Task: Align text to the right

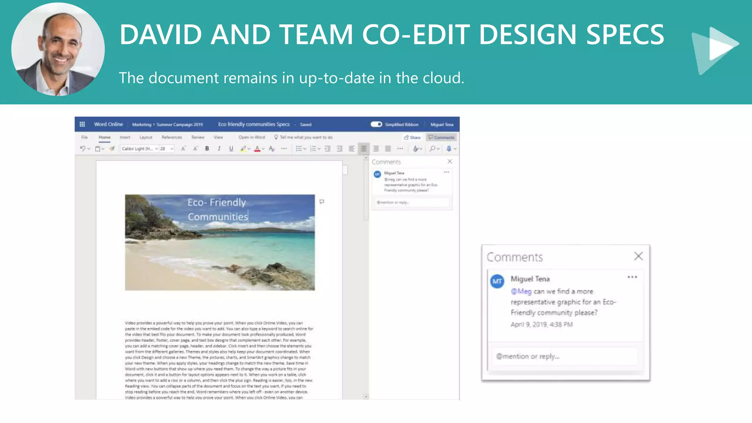Action: (x=376, y=149)
